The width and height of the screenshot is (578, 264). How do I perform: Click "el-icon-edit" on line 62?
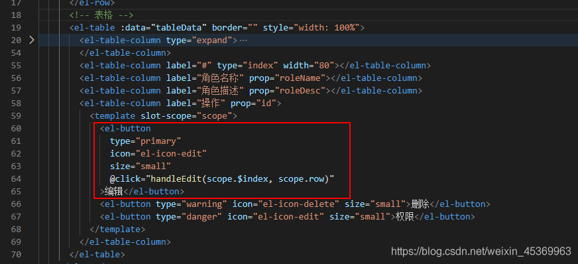170,153
